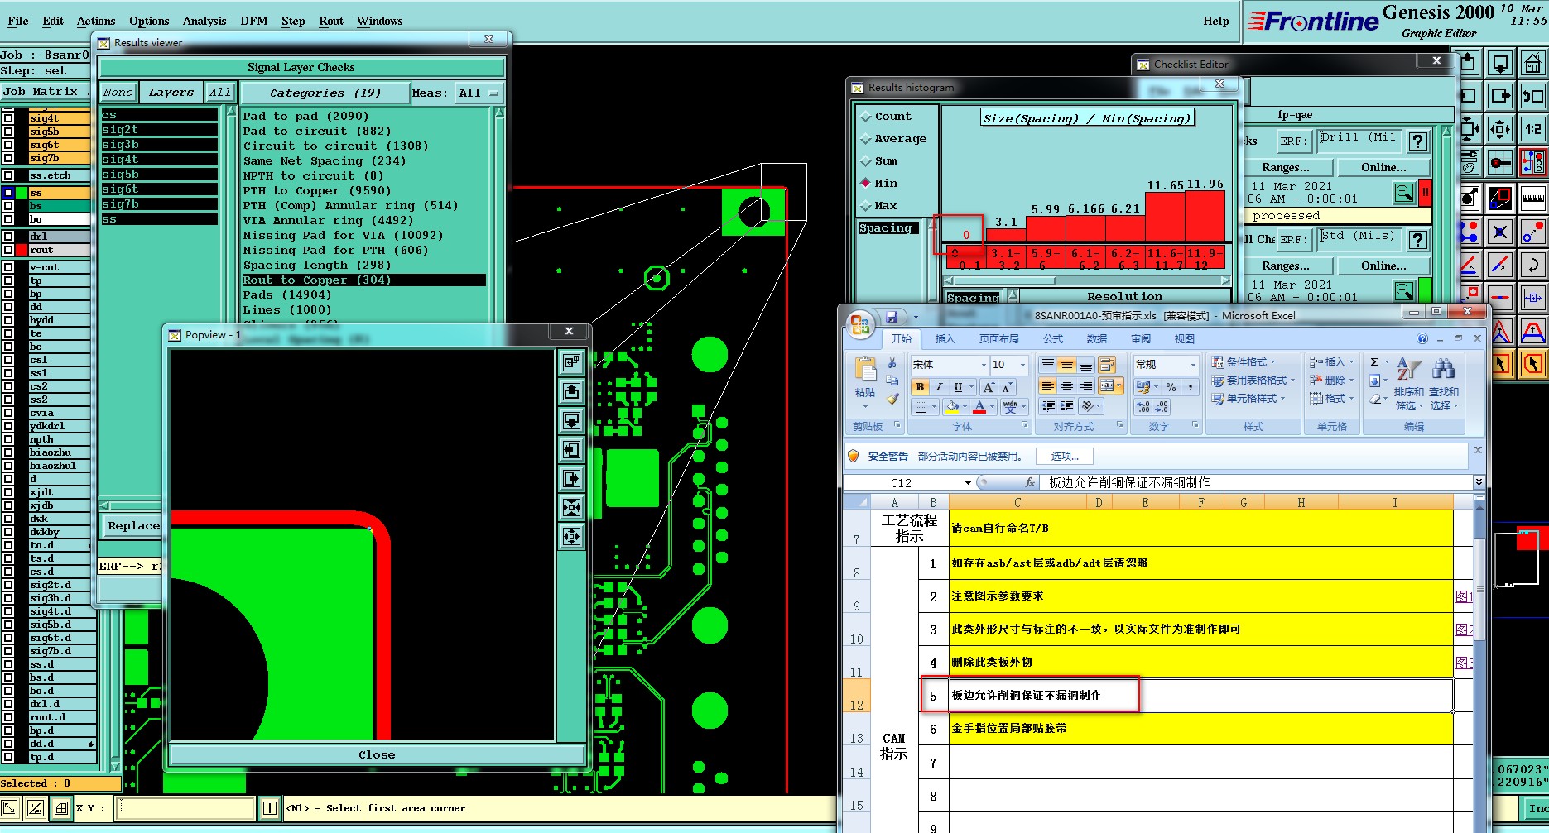
Task: Switch to the 插入 ribbon tab in Excel
Action: (945, 339)
